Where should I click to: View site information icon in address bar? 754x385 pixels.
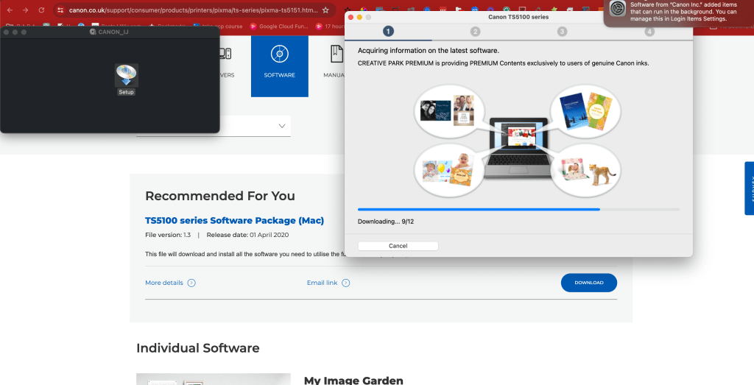[60, 10]
